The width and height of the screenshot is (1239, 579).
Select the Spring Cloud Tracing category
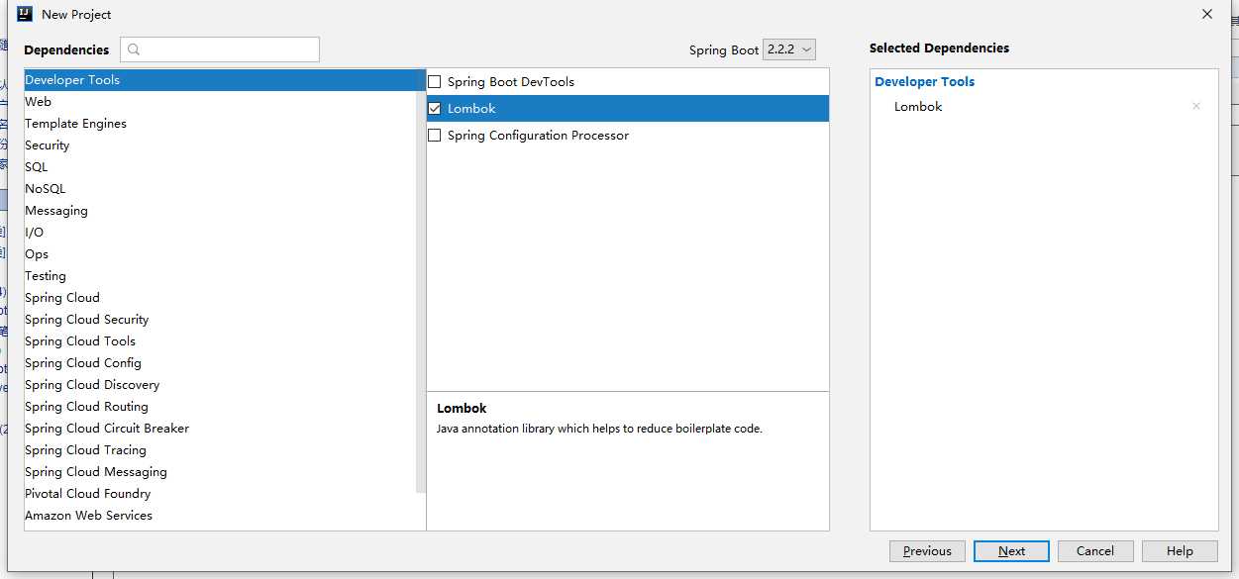click(x=221, y=450)
